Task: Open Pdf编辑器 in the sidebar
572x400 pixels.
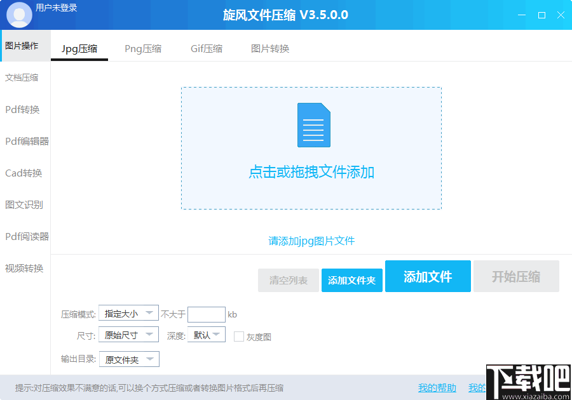Action: tap(27, 141)
